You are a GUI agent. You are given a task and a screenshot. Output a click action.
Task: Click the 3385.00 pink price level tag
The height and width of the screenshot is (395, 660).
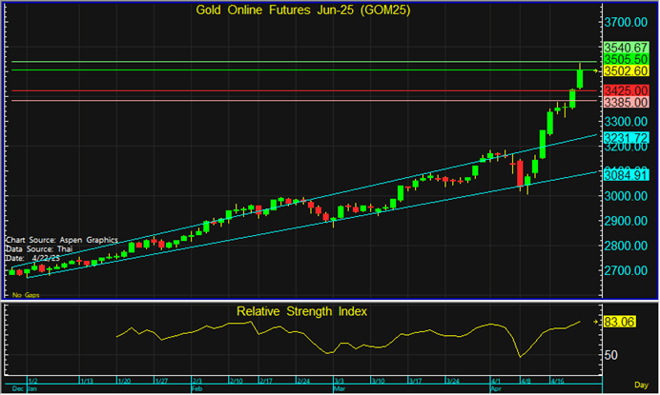627,102
